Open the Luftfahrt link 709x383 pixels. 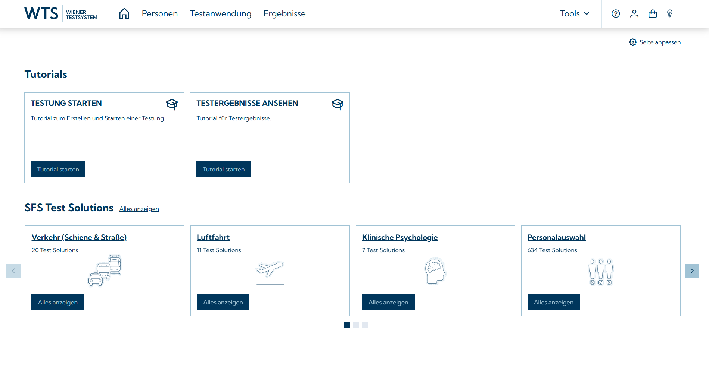[213, 237]
